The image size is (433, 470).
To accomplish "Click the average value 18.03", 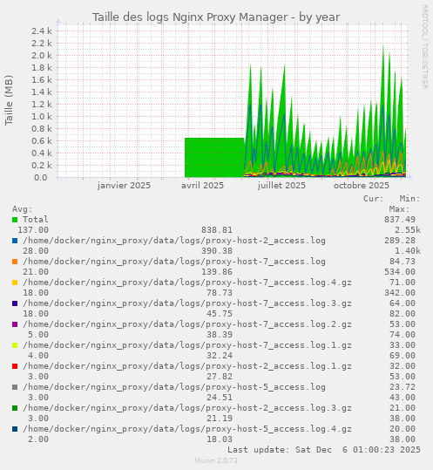I will pyautogui.click(x=220, y=439).
